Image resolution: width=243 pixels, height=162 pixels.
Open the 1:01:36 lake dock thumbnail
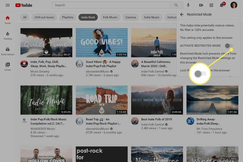coord(212,100)
